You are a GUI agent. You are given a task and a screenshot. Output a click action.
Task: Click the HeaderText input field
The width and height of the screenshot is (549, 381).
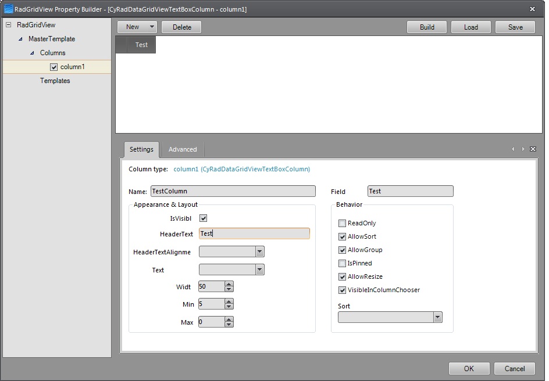[254, 233]
